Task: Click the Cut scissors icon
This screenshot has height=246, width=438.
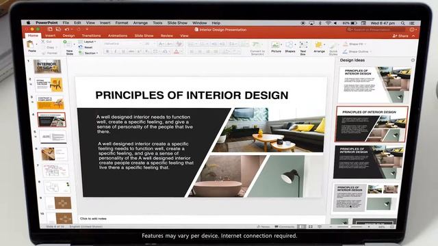Action: (43, 41)
